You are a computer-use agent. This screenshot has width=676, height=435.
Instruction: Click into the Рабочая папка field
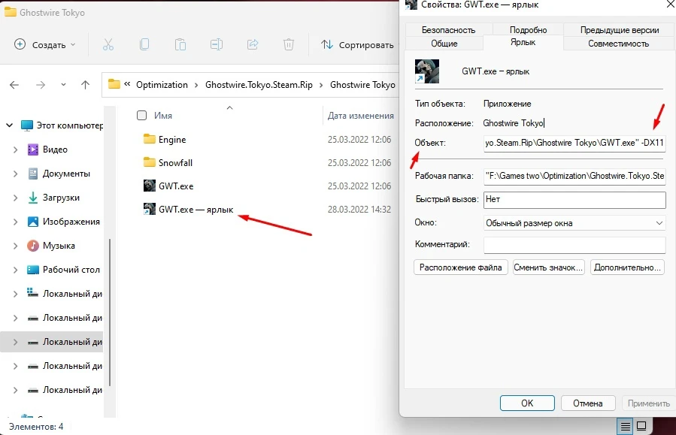574,176
